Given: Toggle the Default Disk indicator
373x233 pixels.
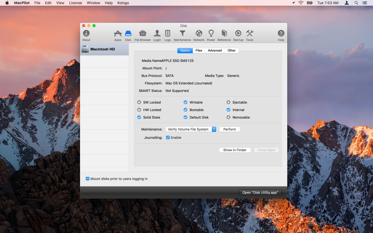Looking at the screenshot, I should 185,117.
